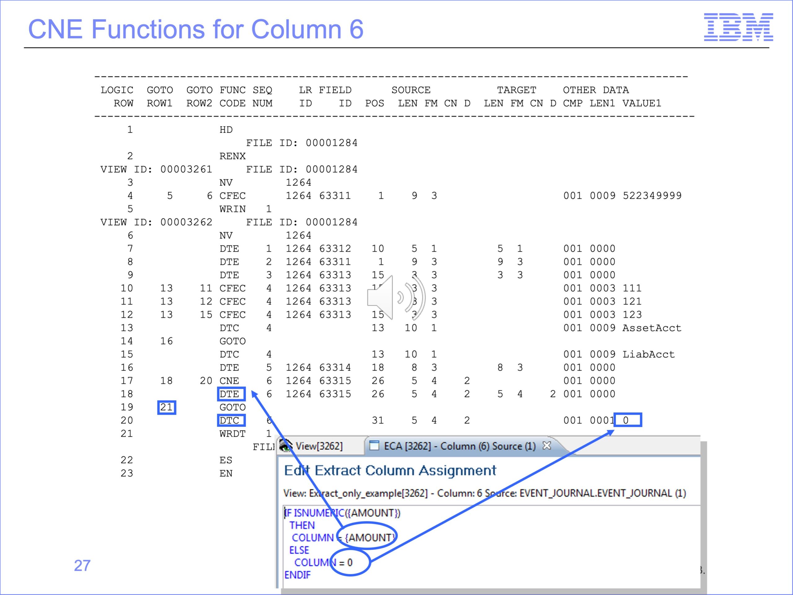The height and width of the screenshot is (595, 793).
Task: Switch to the View[3262] tab
Action: pos(319,446)
